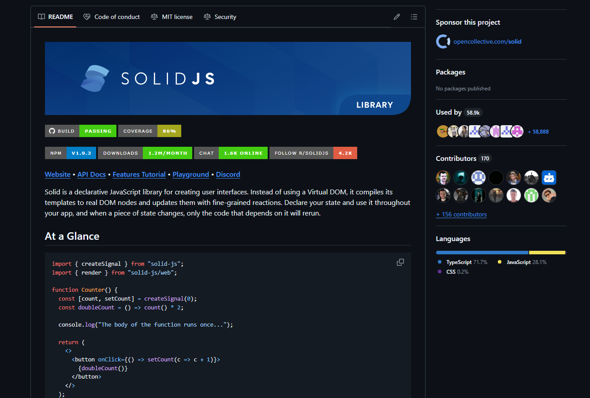The image size is (590, 398).
Task: Select the Security tab
Action: (220, 17)
